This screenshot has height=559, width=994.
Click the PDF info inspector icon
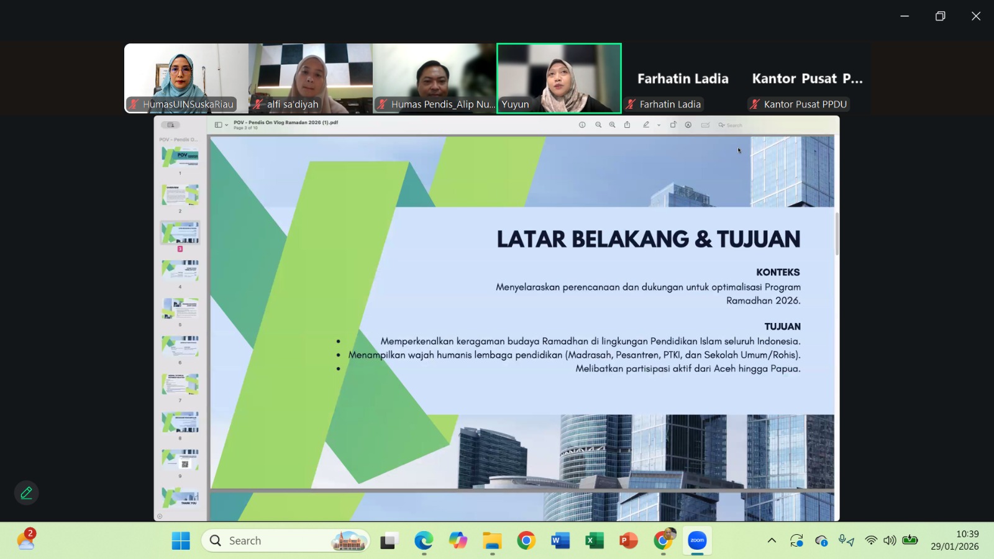pyautogui.click(x=582, y=125)
